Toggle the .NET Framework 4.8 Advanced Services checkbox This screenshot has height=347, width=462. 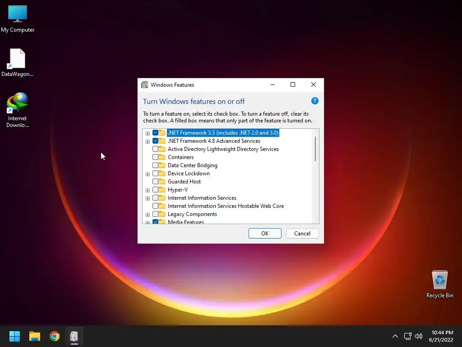(155, 141)
